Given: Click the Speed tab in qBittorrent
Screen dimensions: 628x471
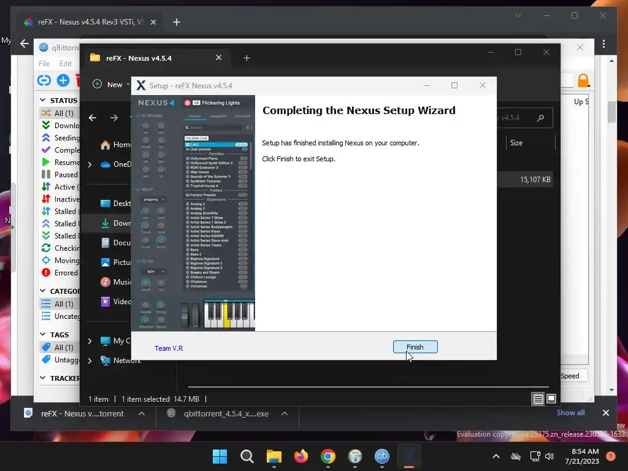Looking at the screenshot, I should pos(573,376).
